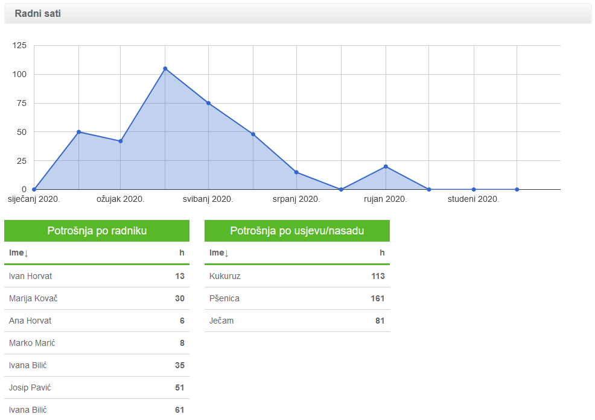Select the Marko Marić row

click(97, 343)
